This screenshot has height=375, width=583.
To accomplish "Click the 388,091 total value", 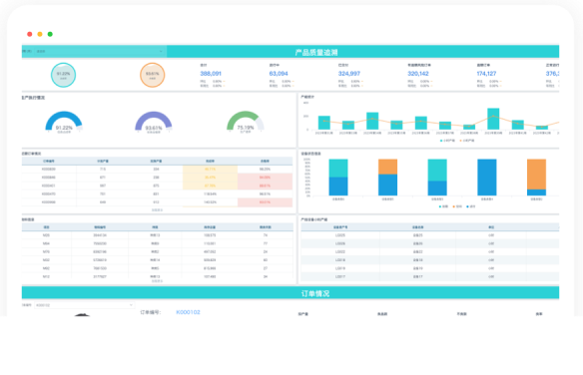I will click(211, 74).
